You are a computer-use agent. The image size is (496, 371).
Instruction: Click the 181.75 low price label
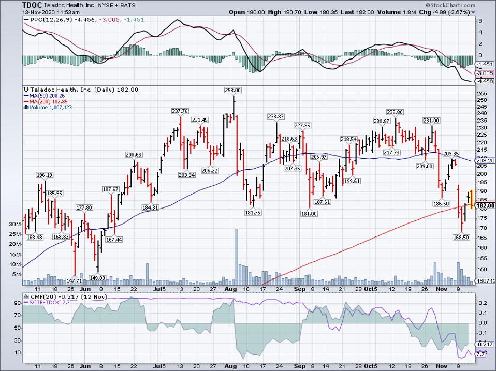point(253,213)
